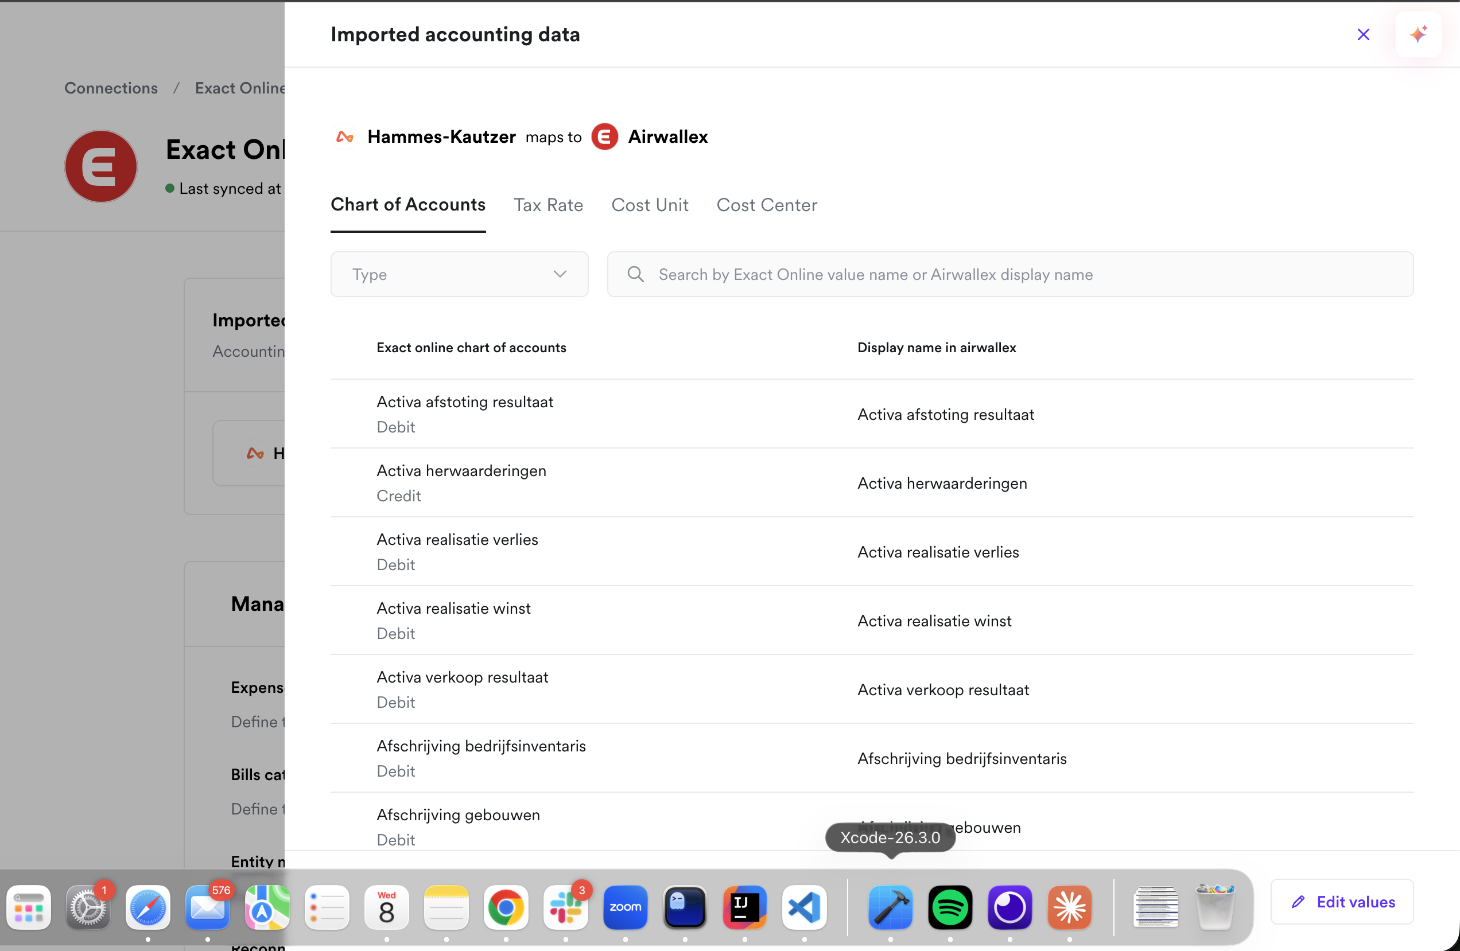Viewport: 1460px width, 951px height.
Task: Open Visual Studio Code from dock
Action: pyautogui.click(x=804, y=906)
